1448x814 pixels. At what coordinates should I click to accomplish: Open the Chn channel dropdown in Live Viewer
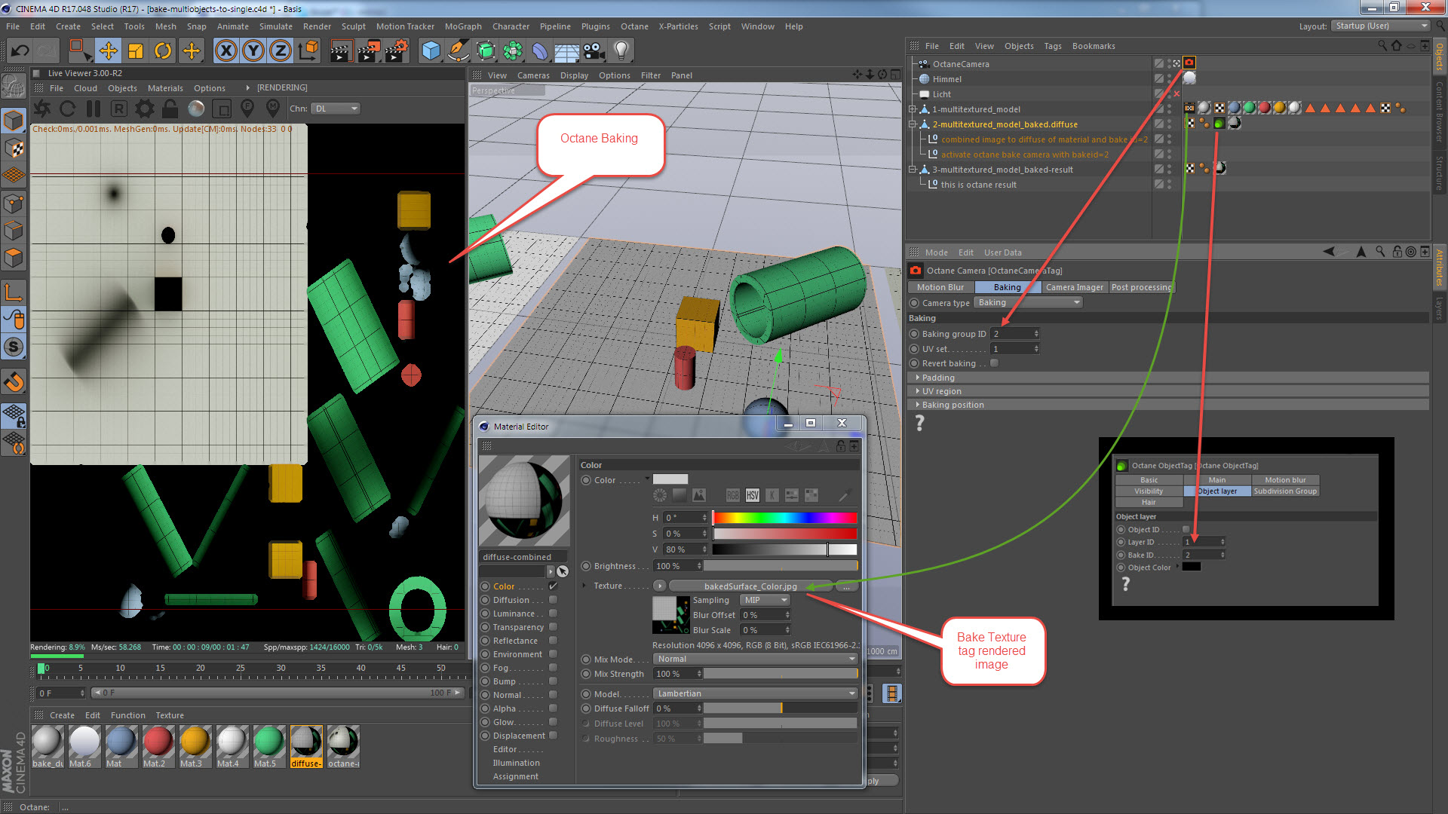pyautogui.click(x=336, y=109)
